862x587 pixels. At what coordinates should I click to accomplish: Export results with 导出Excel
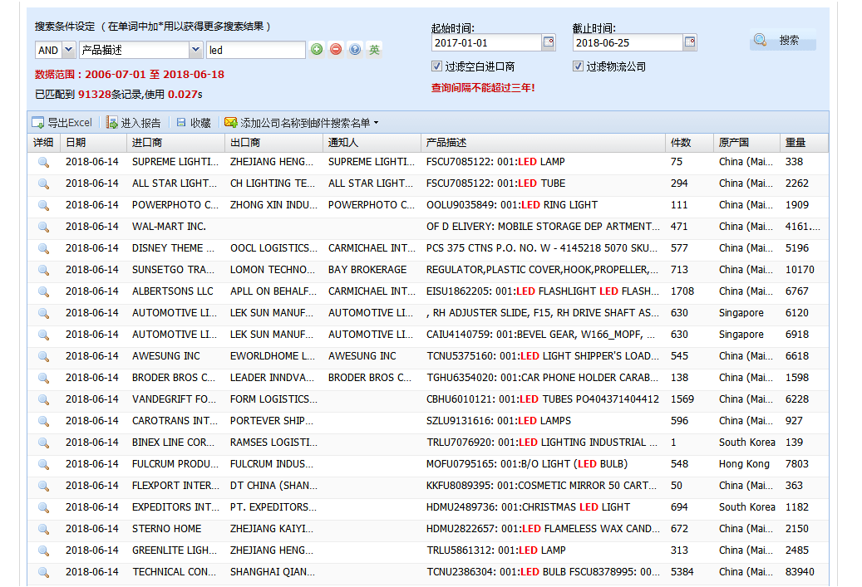(62, 123)
